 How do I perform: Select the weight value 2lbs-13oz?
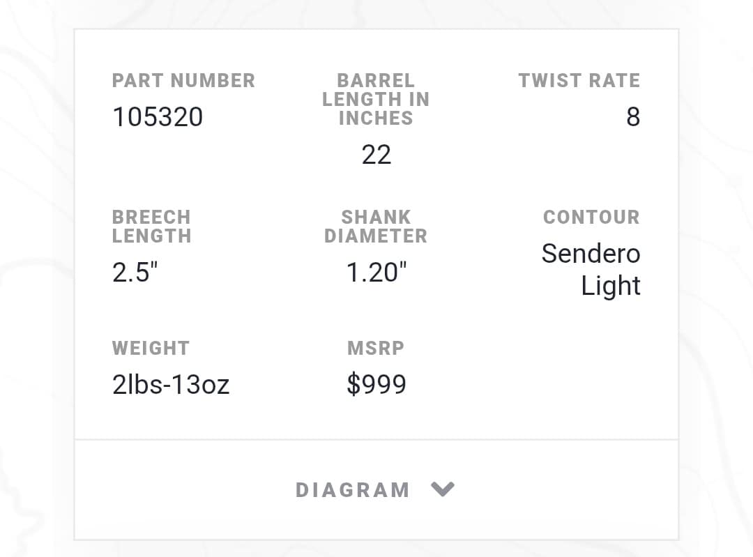click(171, 384)
